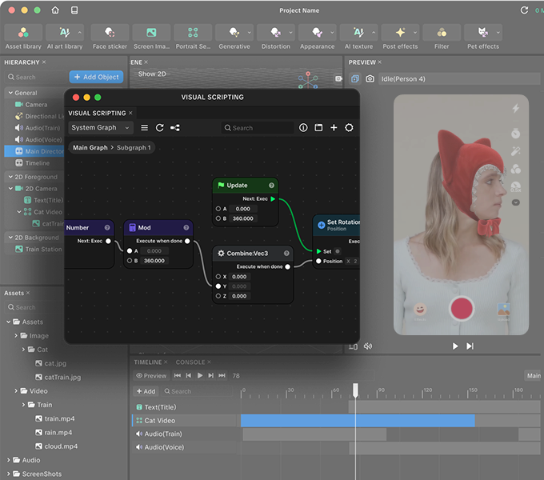Click the Visual Scripting refresh icon
The image size is (544, 480).
[x=159, y=128]
